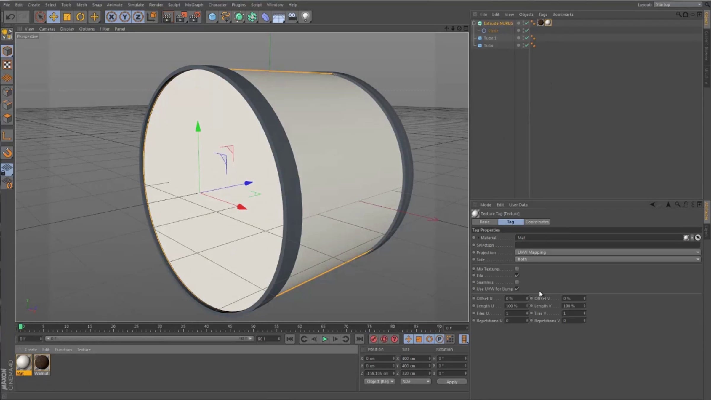Open the Side dropdown set to Both
The height and width of the screenshot is (400, 711).
pyautogui.click(x=607, y=259)
